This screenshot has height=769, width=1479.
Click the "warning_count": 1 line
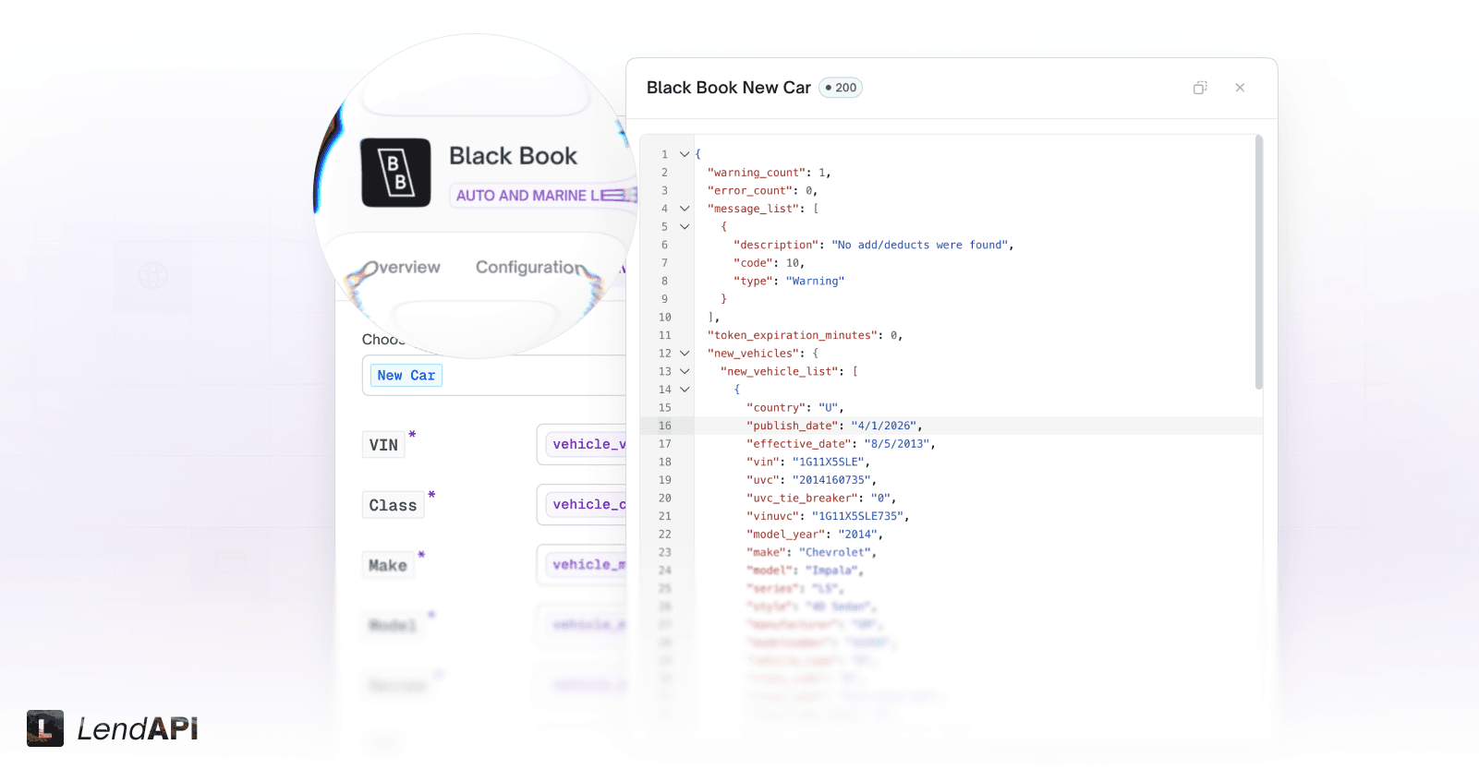tap(769, 173)
